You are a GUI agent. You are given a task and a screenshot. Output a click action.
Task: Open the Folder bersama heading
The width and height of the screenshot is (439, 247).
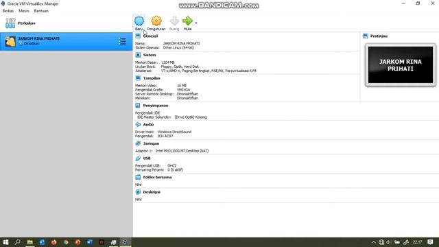click(157, 177)
